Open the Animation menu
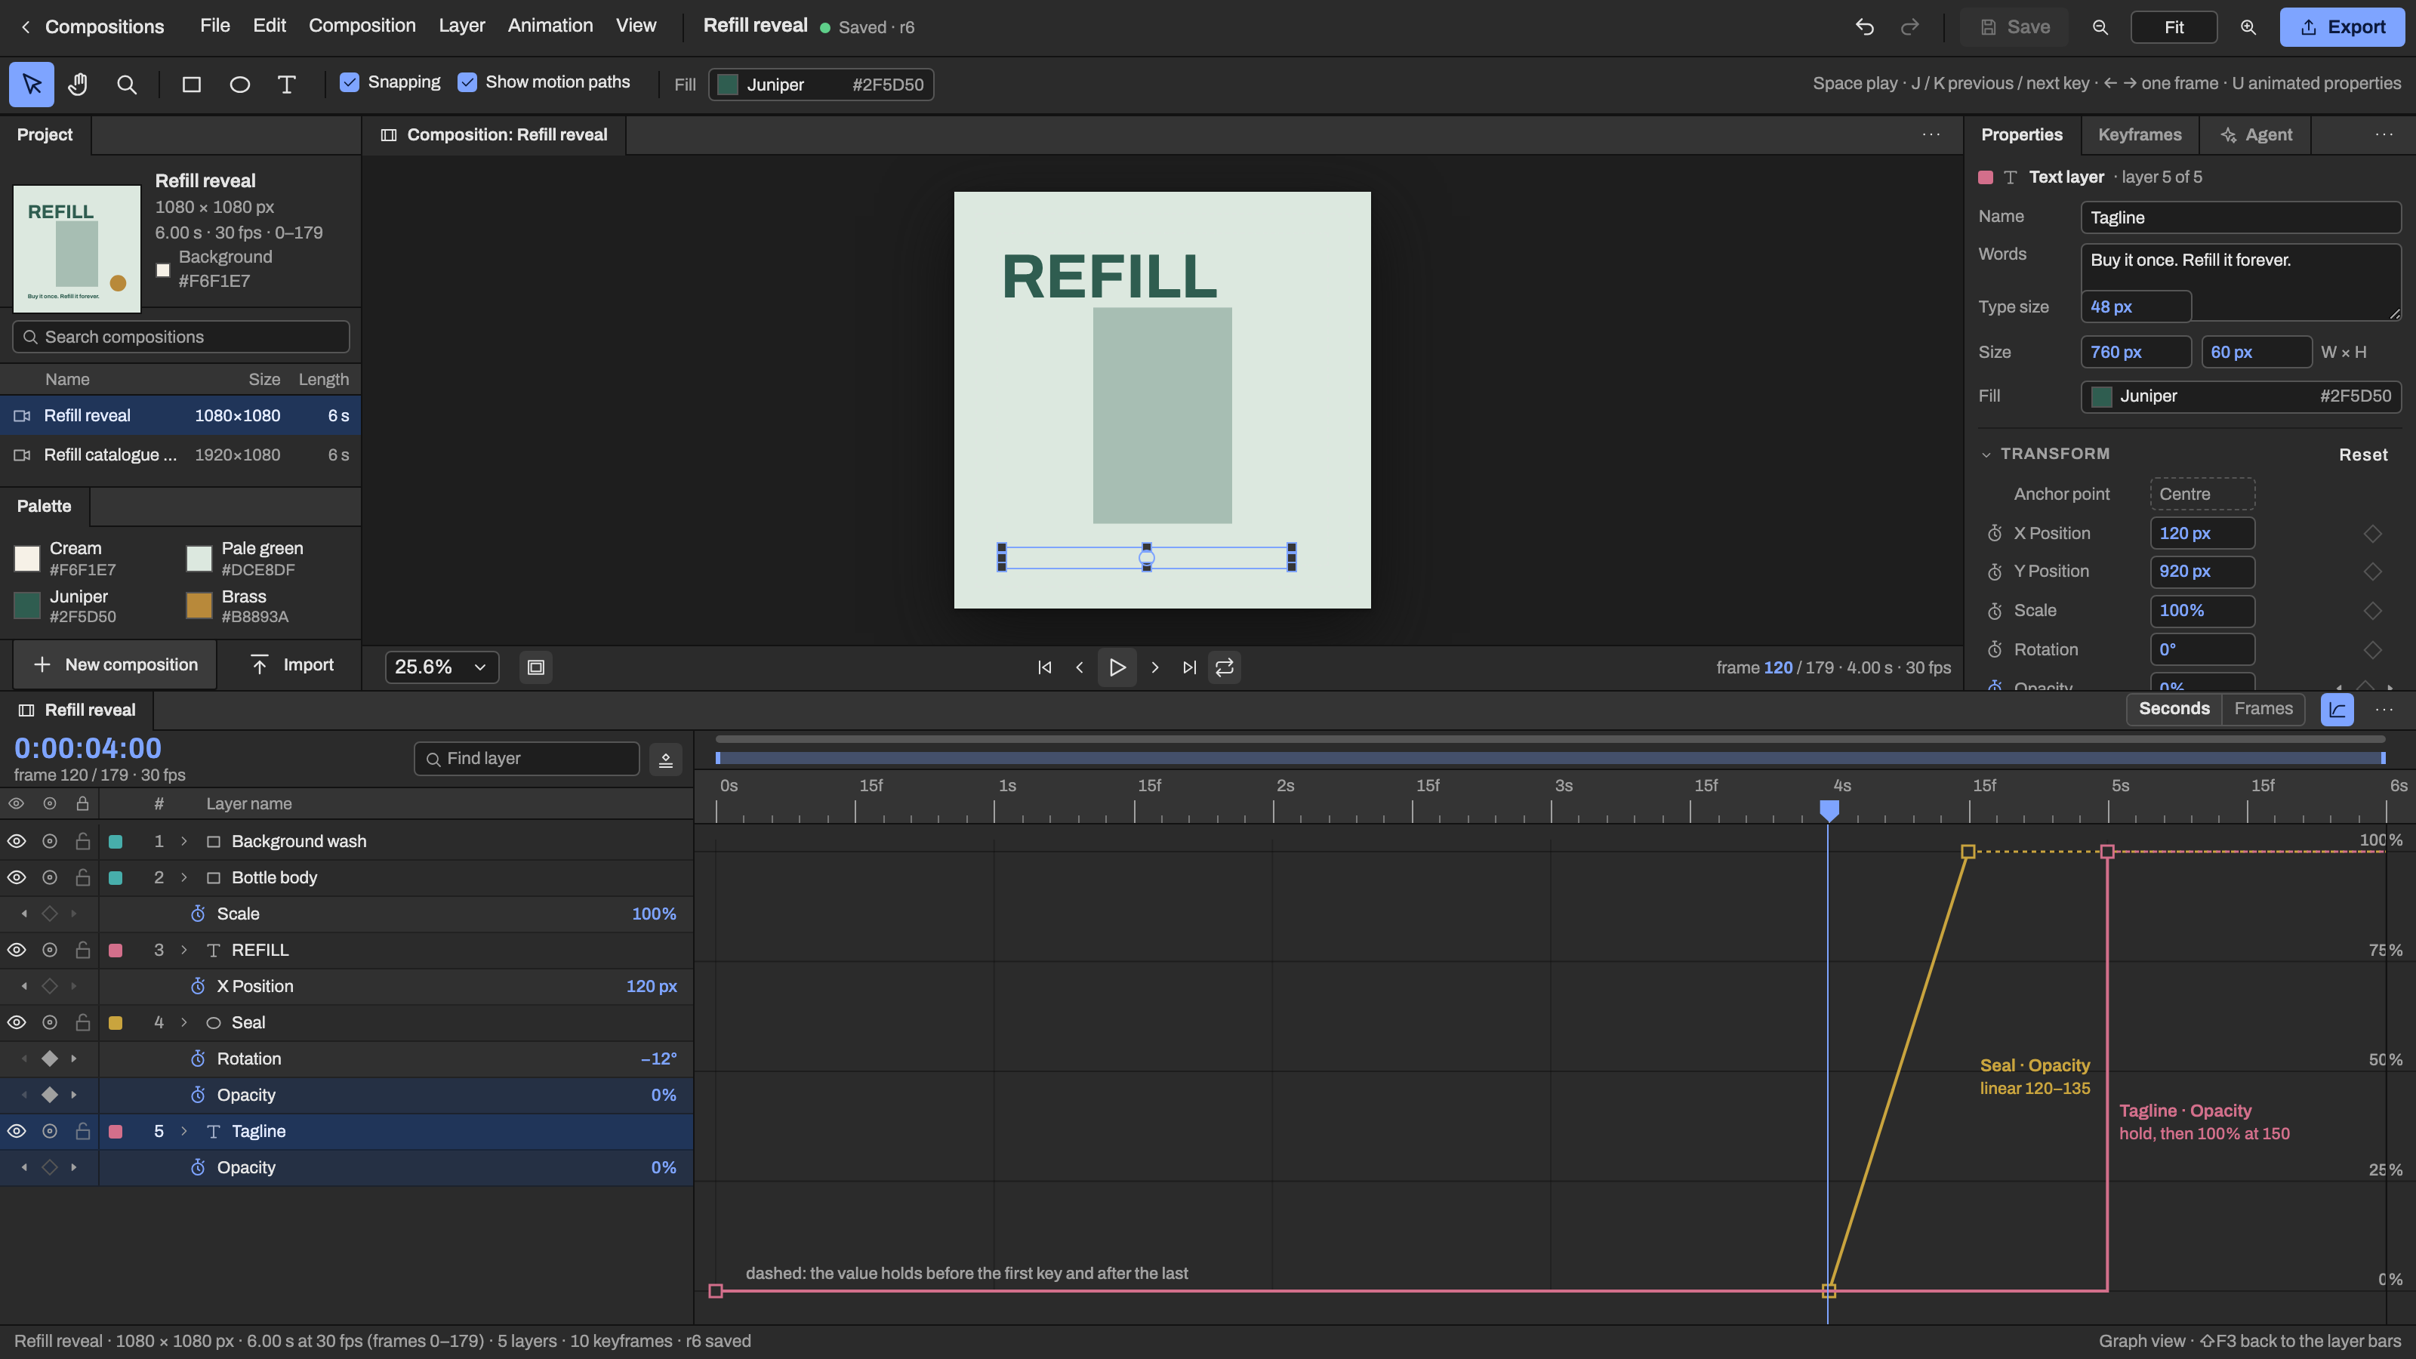 550,26
